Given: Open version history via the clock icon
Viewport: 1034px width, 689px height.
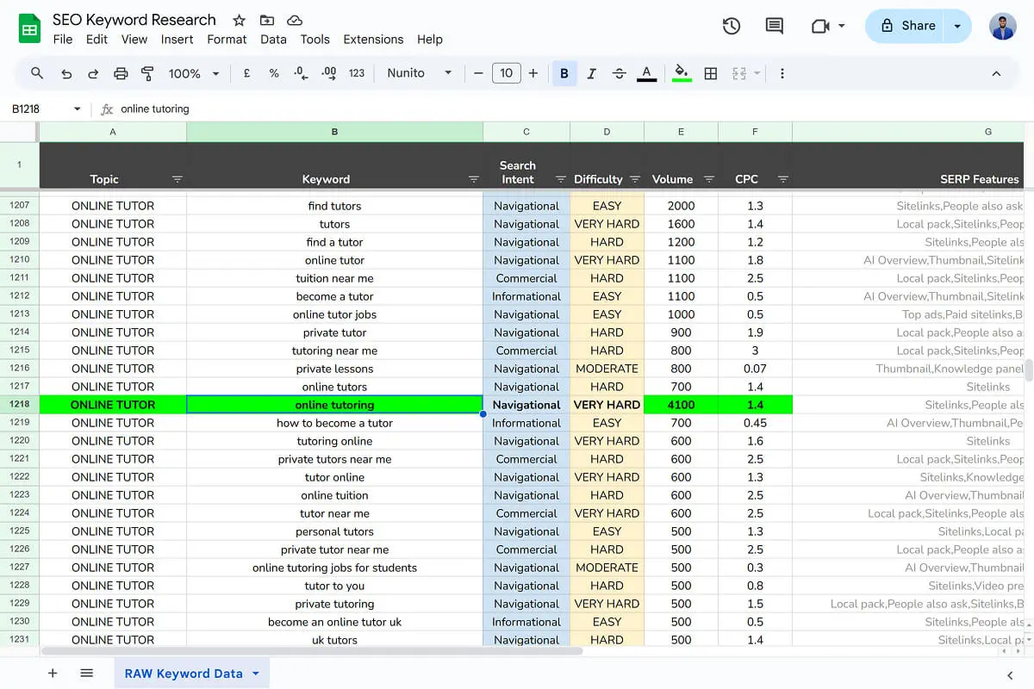Looking at the screenshot, I should click(731, 26).
